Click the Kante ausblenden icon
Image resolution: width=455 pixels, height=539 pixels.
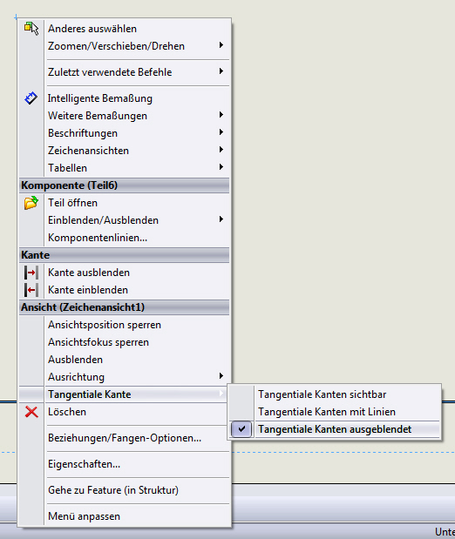coord(31,273)
